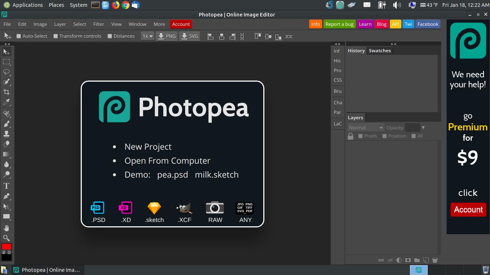Select the Path Select tool
Image resolution: width=490 pixels, height=275 pixels.
pyautogui.click(x=6, y=207)
